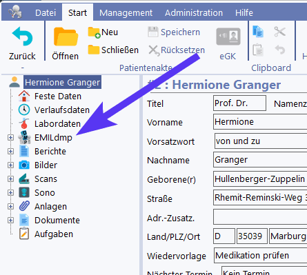Open Labordaten in patient tree

click(x=57, y=124)
